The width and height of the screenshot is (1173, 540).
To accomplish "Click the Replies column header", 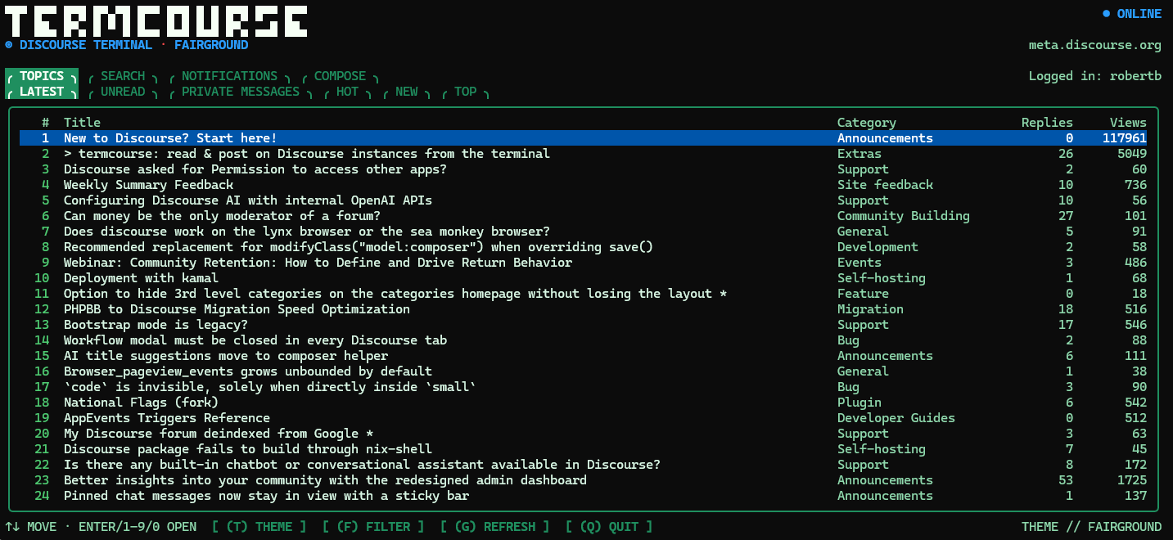I will 1047,123.
